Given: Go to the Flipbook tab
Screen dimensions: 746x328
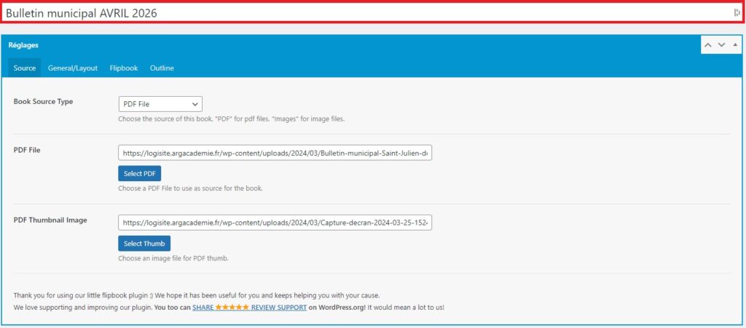Looking at the screenshot, I should [124, 68].
